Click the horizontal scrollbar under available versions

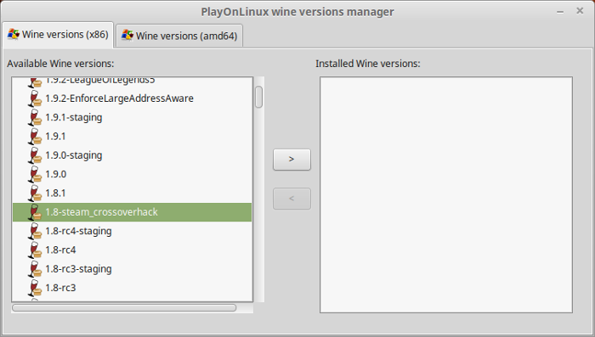click(124, 308)
